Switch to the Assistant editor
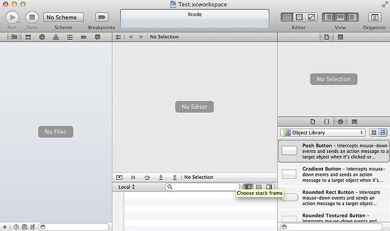390x231 pixels. click(299, 17)
